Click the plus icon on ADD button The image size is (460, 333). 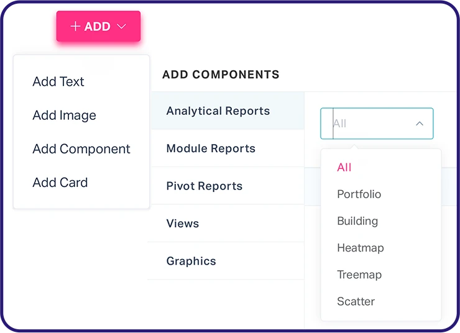click(75, 27)
